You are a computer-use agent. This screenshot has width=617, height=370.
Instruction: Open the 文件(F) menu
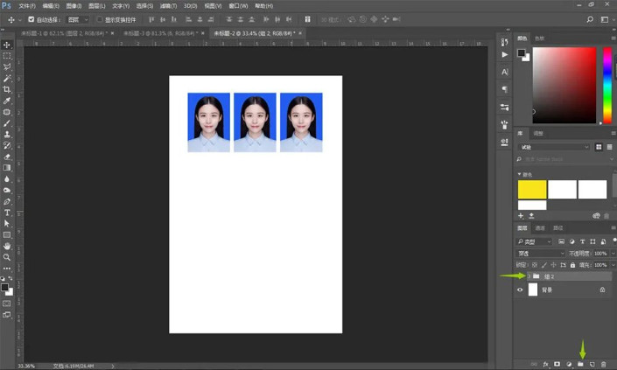[27, 6]
